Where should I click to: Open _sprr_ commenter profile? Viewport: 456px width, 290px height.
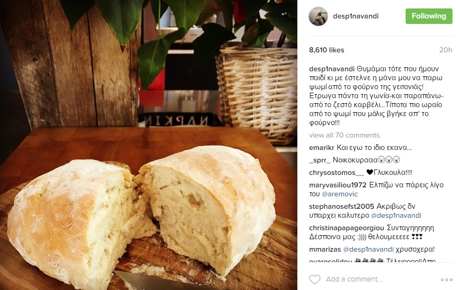coord(320,160)
